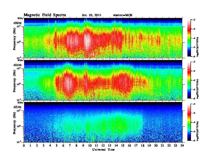Click the "-2" tick on dH/dt color bar
The image size is (217, 167).
point(194,20)
